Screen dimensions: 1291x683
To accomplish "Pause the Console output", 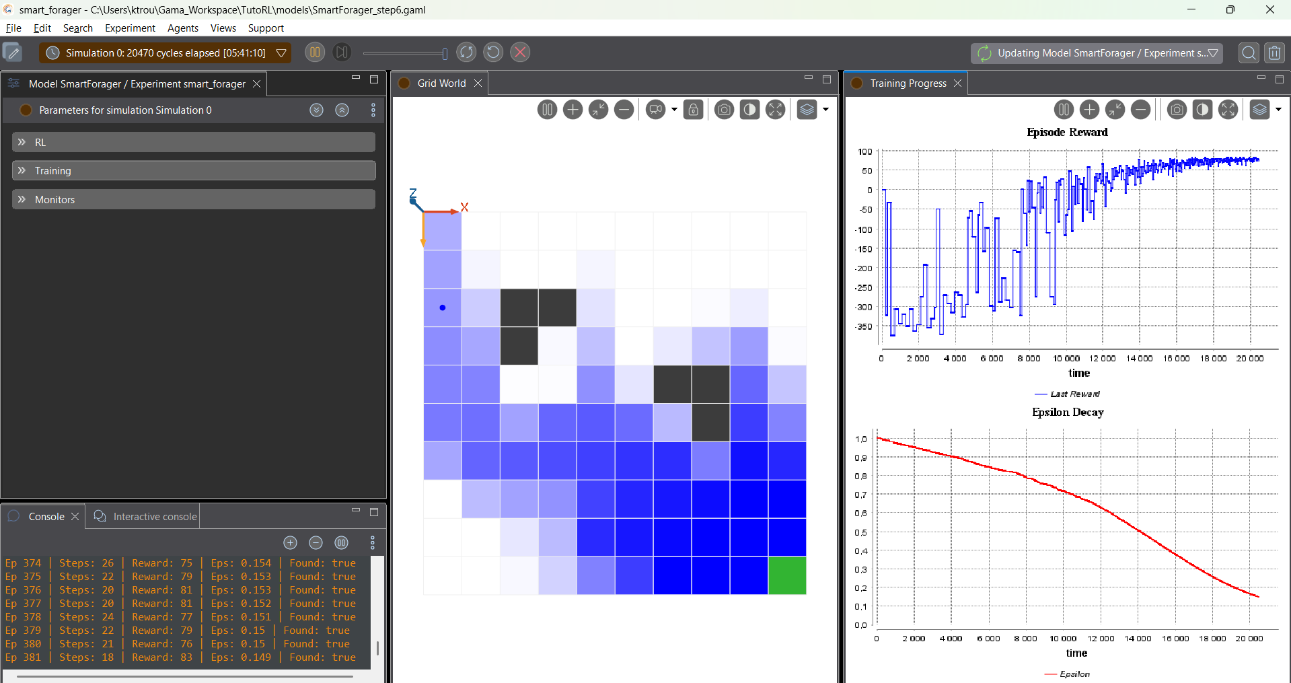I will point(342,542).
